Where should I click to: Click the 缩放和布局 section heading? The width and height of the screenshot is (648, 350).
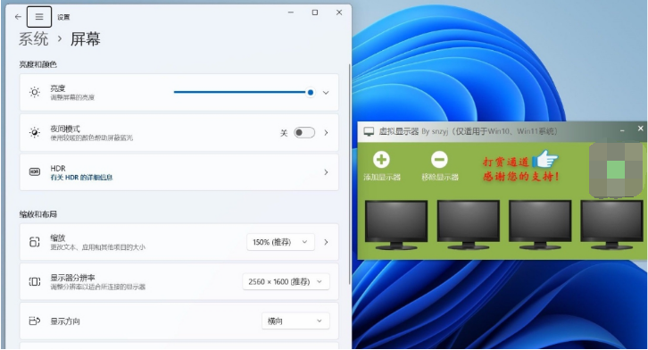pos(38,214)
